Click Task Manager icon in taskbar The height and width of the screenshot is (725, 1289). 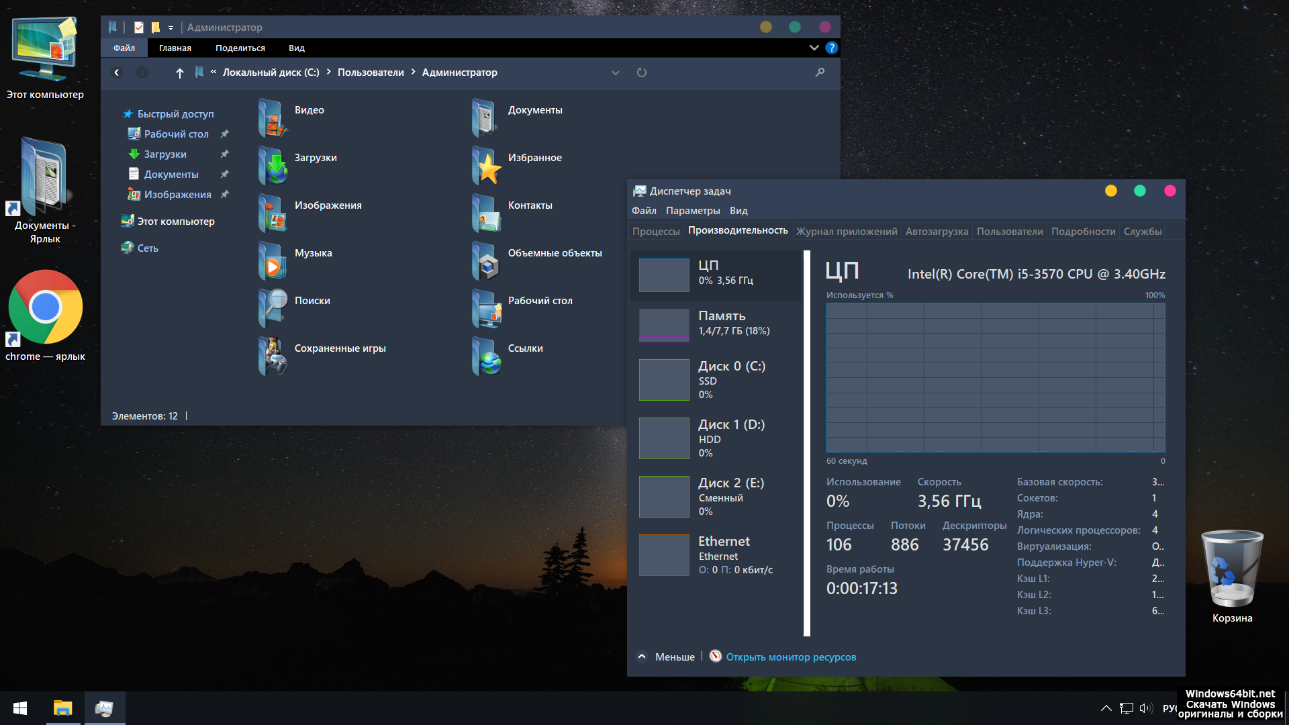[x=105, y=708]
